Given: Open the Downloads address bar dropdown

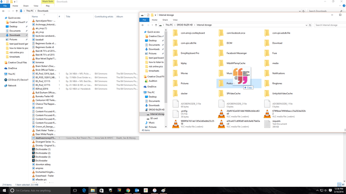Looking at the screenshot, I should [x=300, y=11].
